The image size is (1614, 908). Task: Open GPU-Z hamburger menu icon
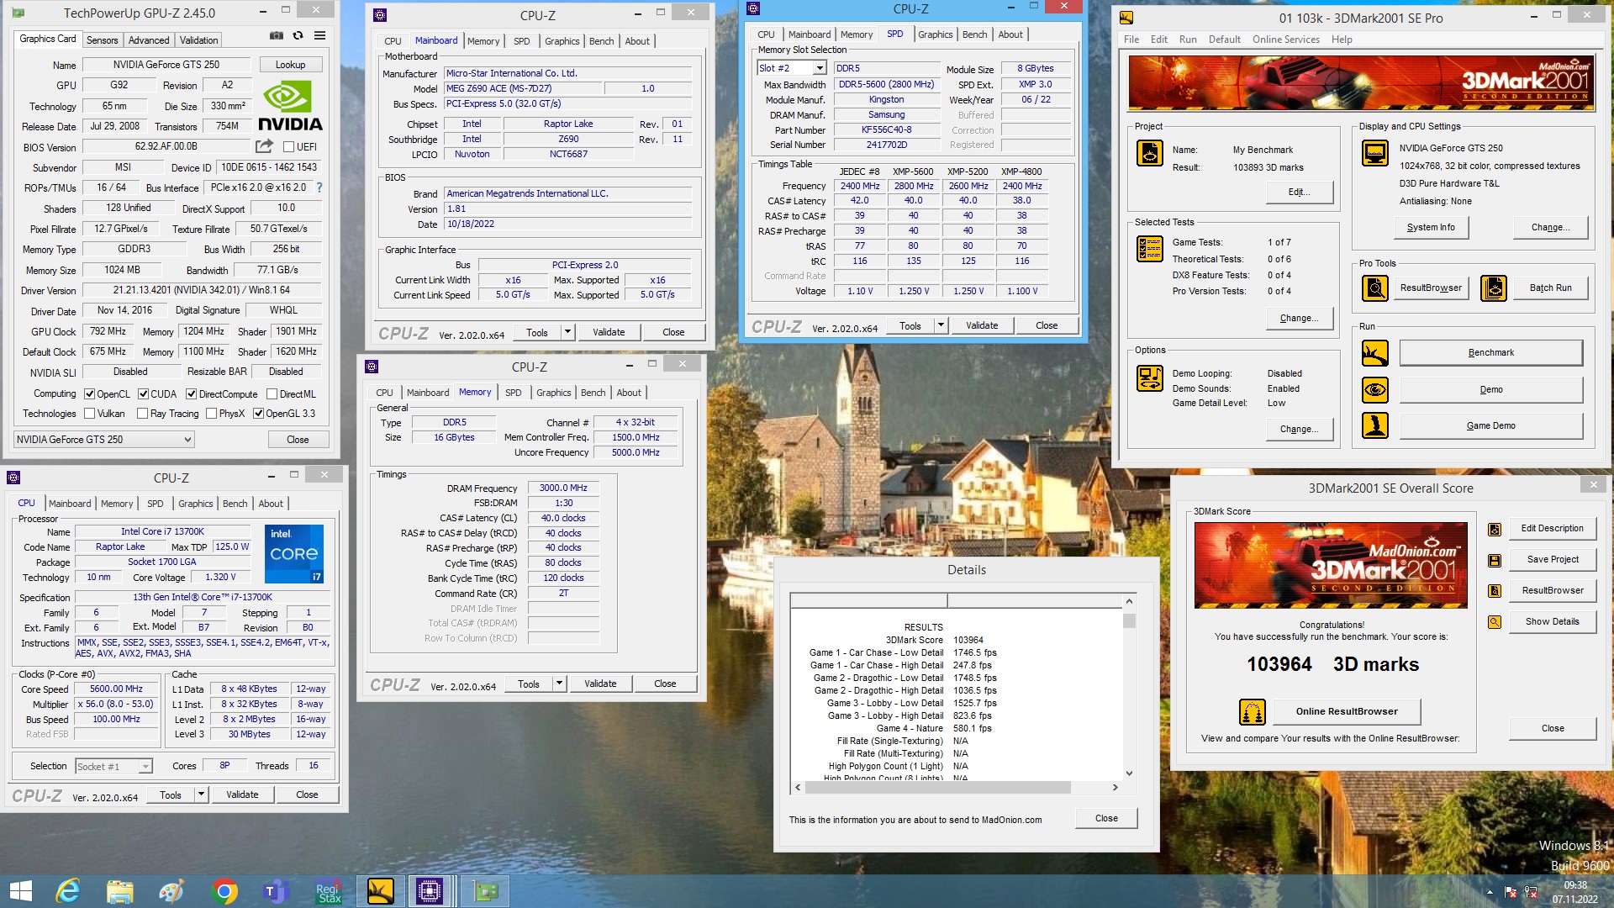[x=319, y=36]
